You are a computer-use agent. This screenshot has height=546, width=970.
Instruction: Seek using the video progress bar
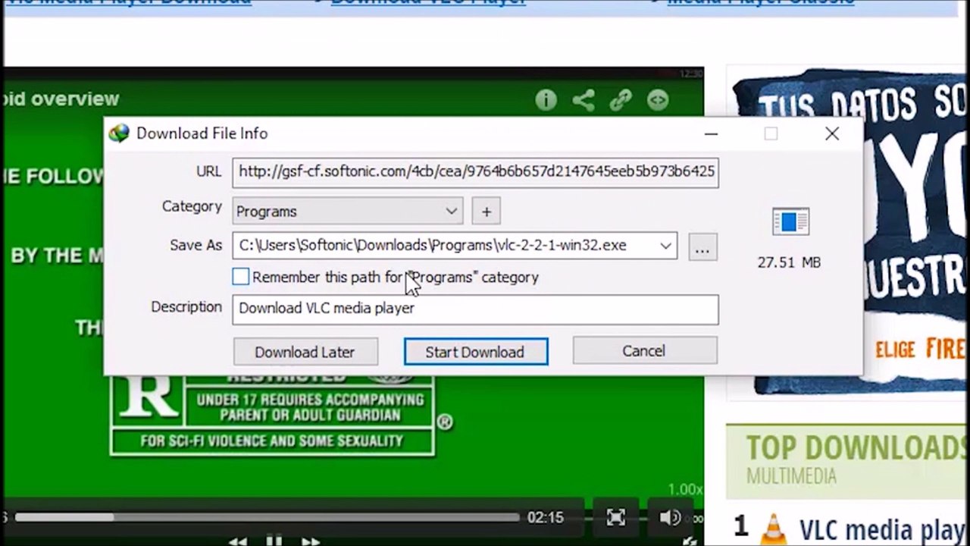coord(267,517)
